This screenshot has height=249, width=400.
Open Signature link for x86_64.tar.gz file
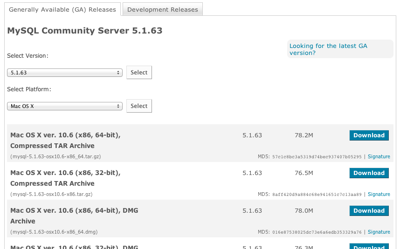click(379, 156)
